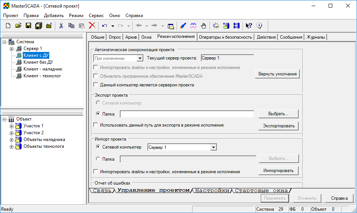Select the hand tool icon

pos(204,25)
